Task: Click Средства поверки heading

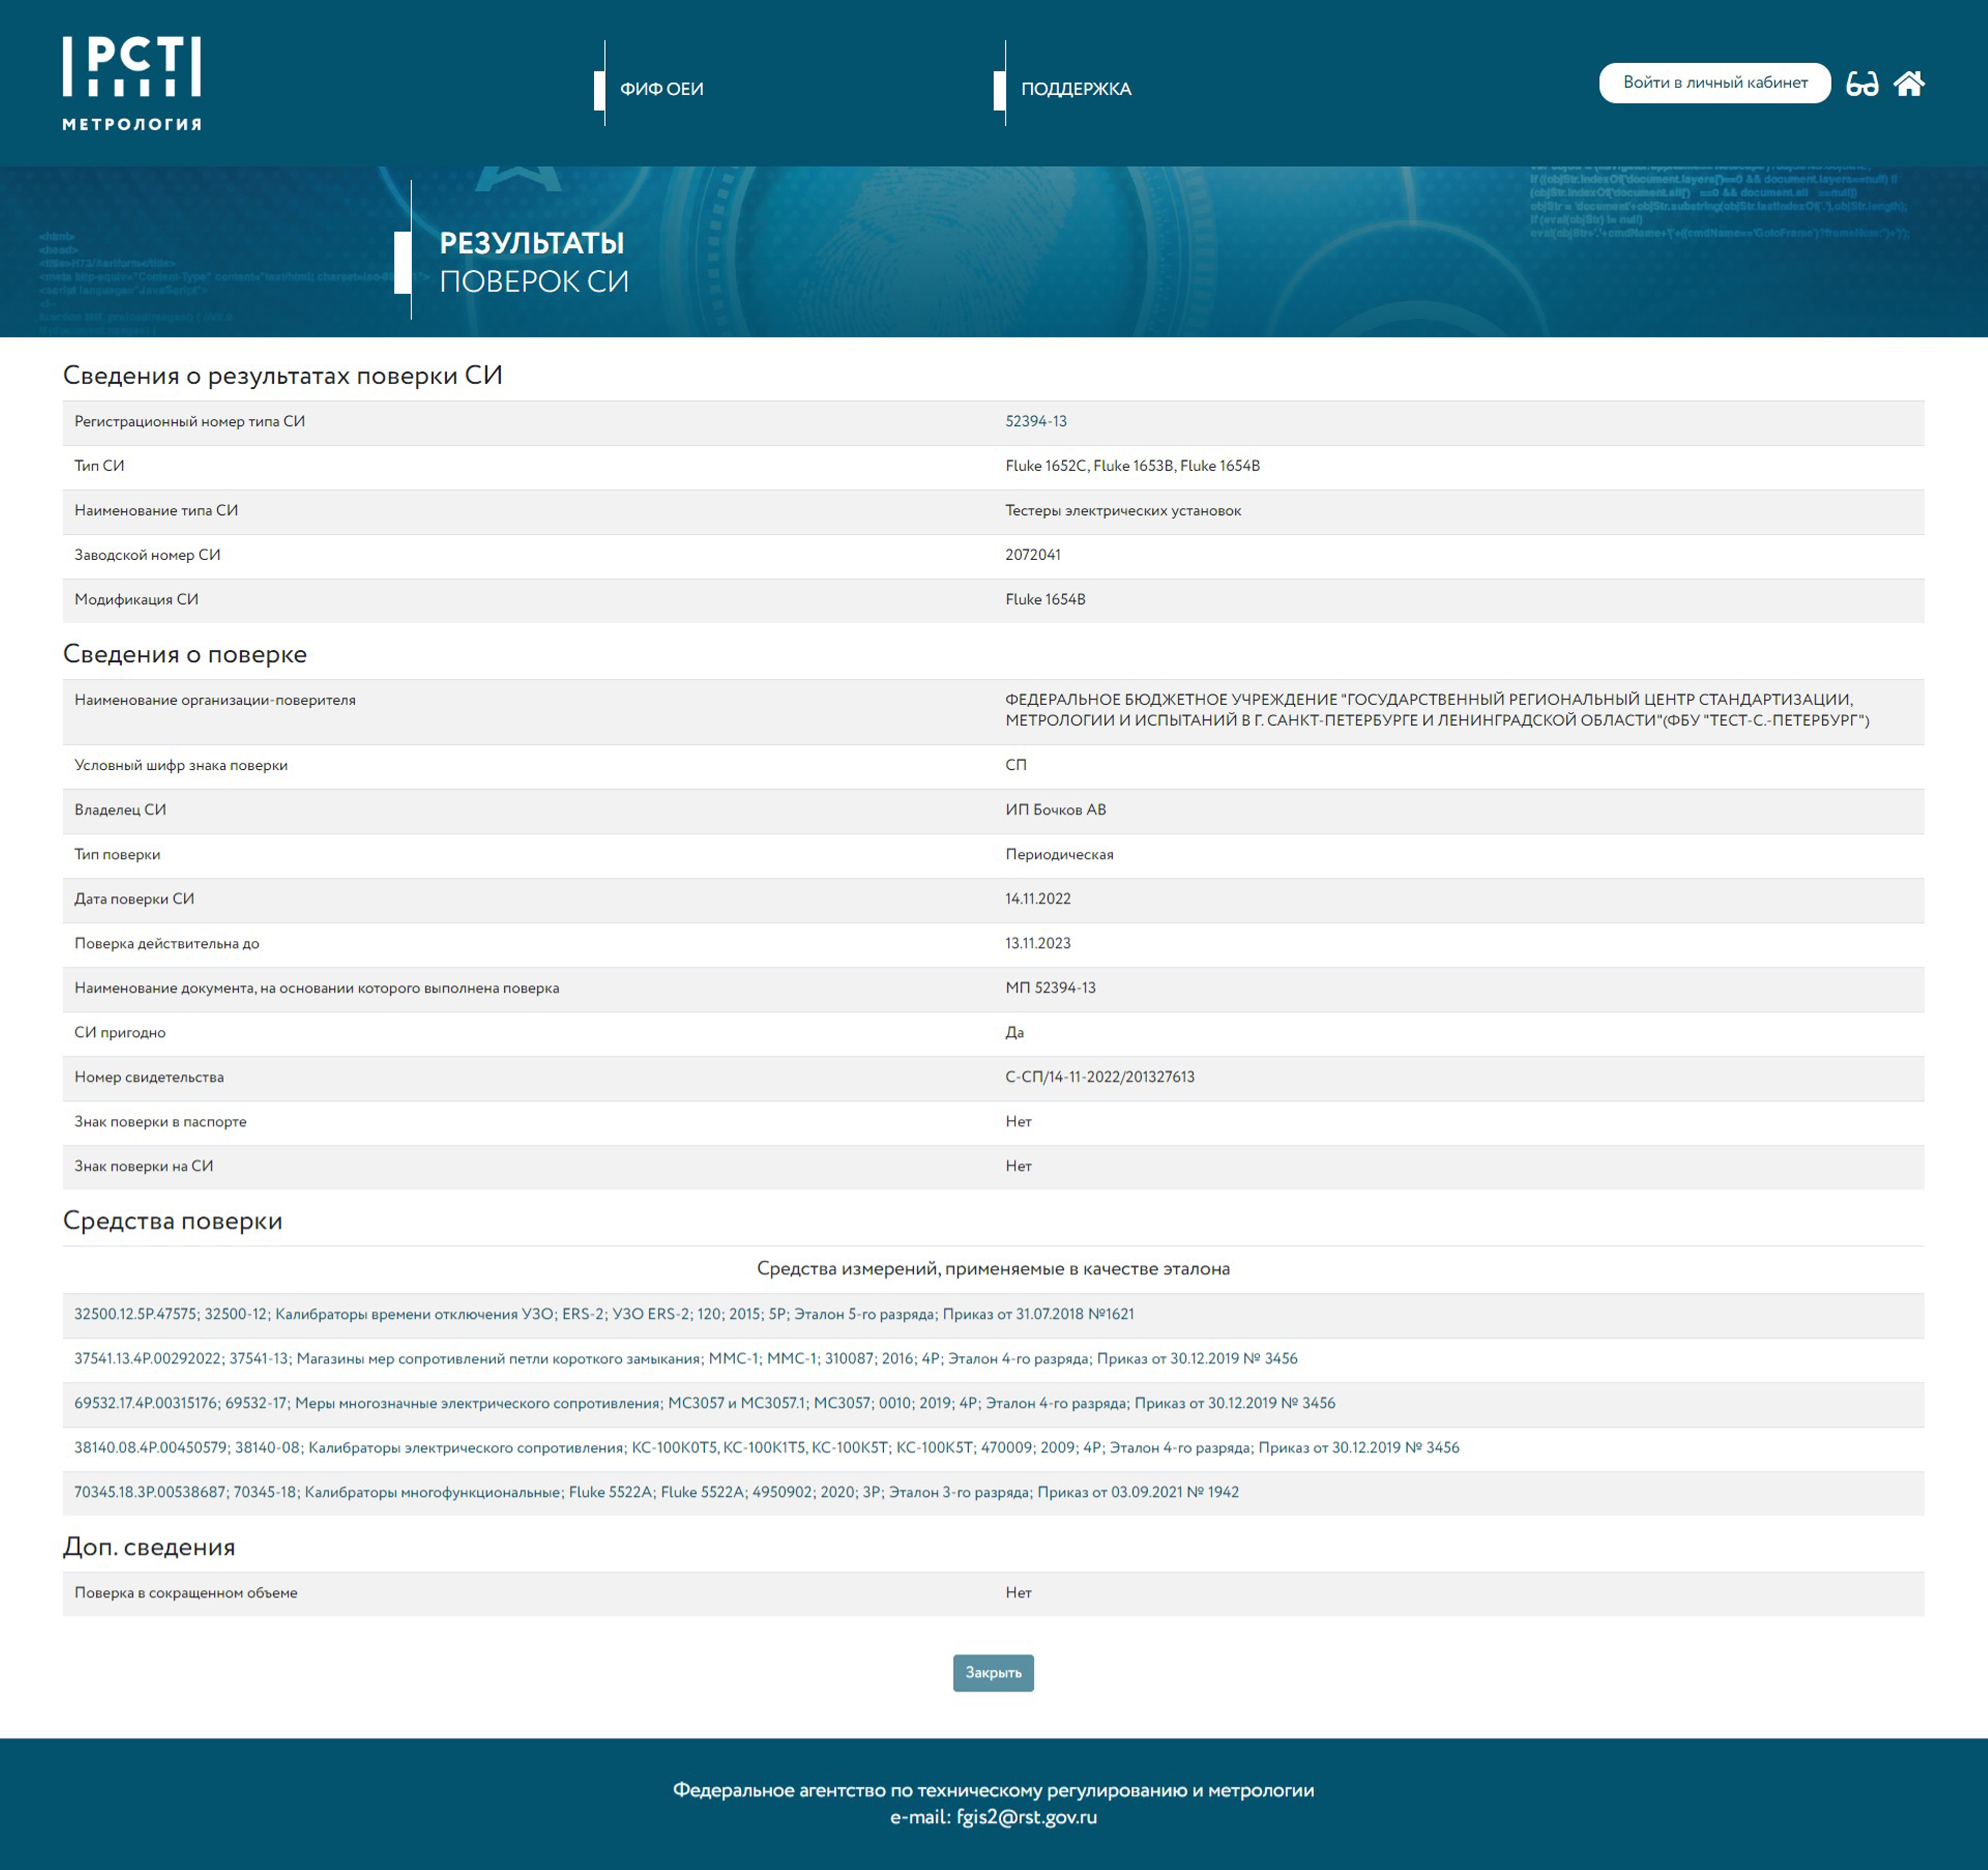Action: pos(172,1221)
